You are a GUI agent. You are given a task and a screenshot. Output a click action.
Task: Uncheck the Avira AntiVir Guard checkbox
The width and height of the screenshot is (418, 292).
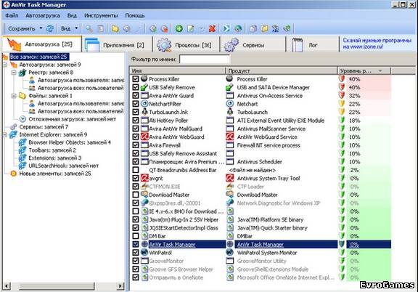point(136,95)
